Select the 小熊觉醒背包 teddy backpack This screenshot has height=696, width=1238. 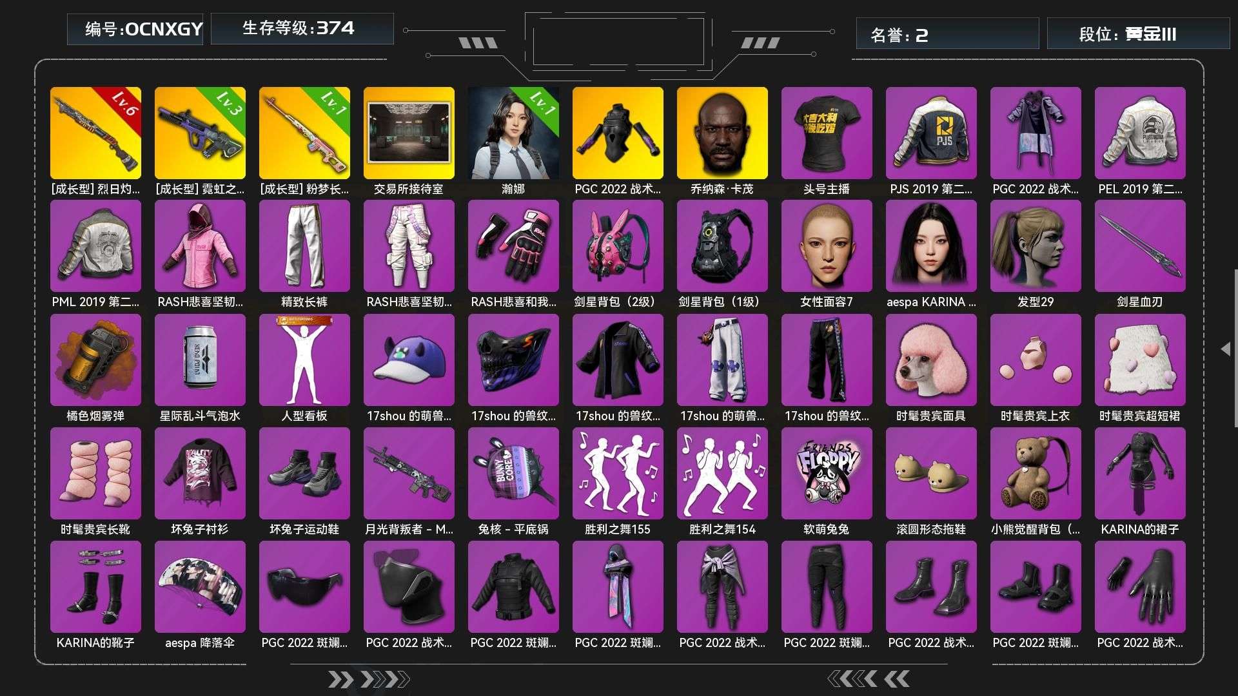tap(1036, 473)
